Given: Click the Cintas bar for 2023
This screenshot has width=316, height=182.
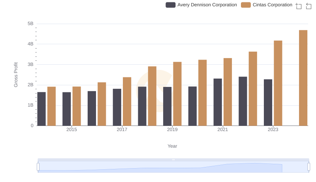Looking at the screenshot, I should click(x=278, y=83).
